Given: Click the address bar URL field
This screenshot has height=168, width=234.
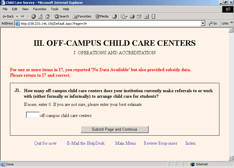Looking at the screenshot, I should pos(111,24).
